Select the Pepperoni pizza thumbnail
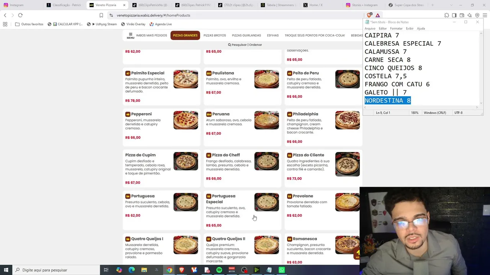This screenshot has height=275, width=490. 186,120
